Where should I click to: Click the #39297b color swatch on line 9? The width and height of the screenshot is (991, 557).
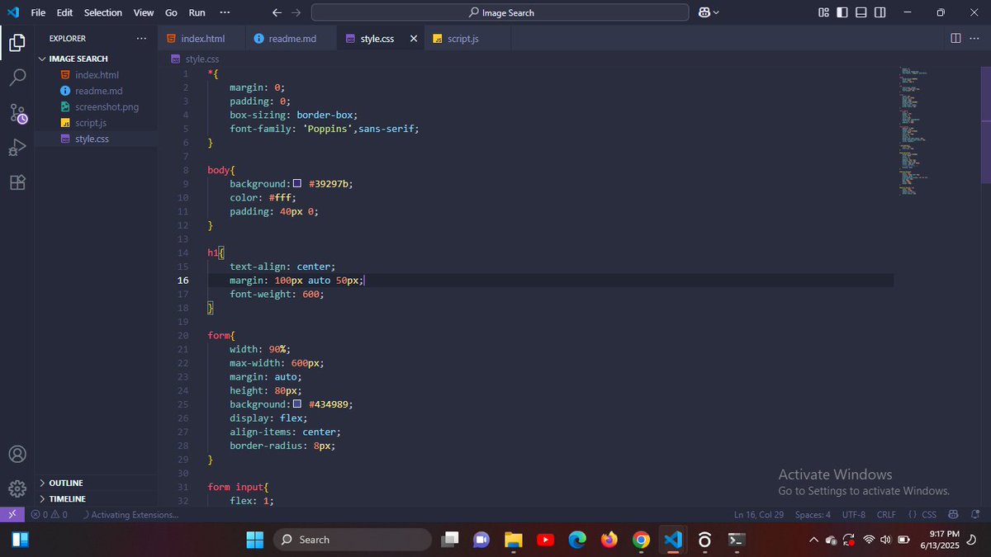(297, 183)
